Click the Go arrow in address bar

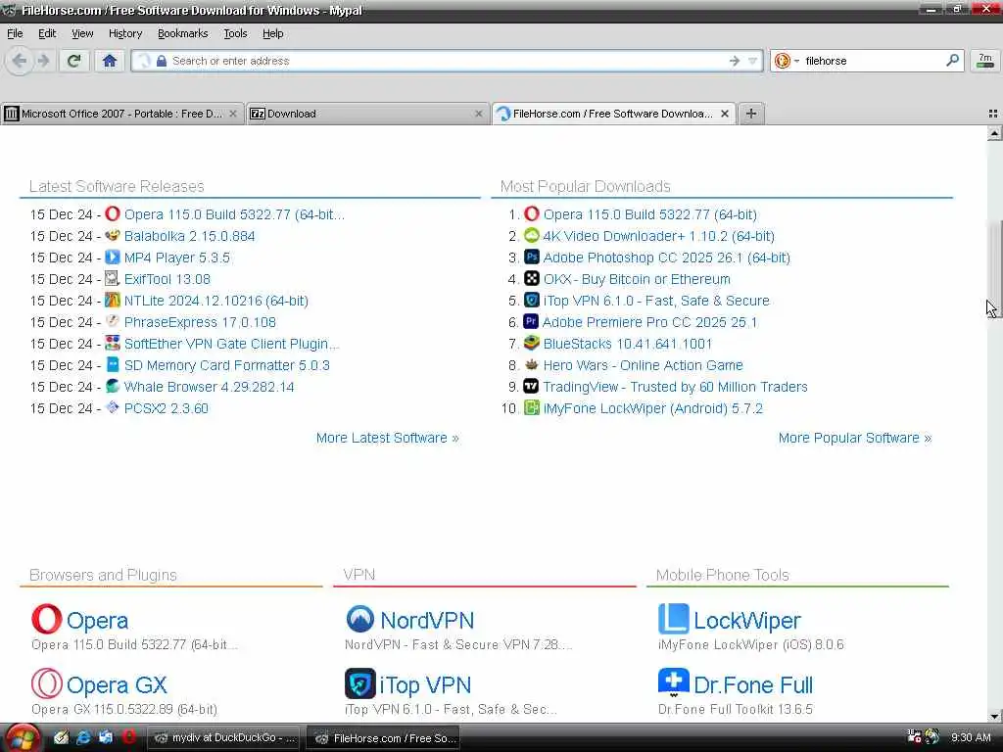click(x=735, y=61)
